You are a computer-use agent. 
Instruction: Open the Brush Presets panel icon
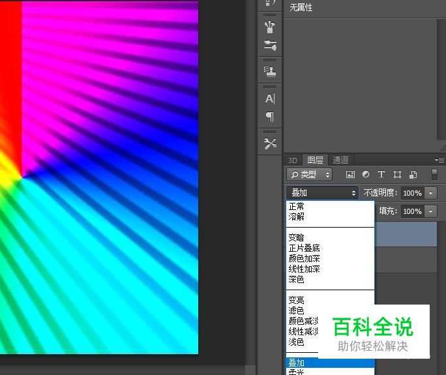pos(270,45)
